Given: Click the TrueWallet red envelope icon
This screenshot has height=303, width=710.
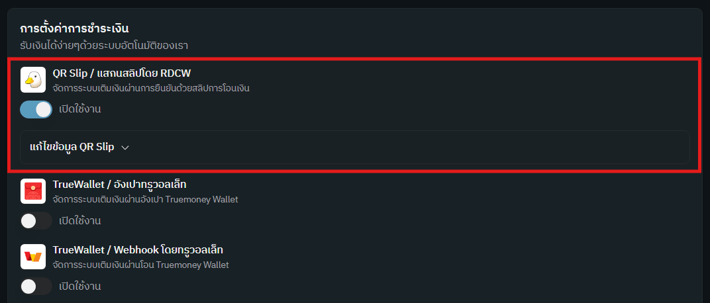Looking at the screenshot, I should coord(33,191).
